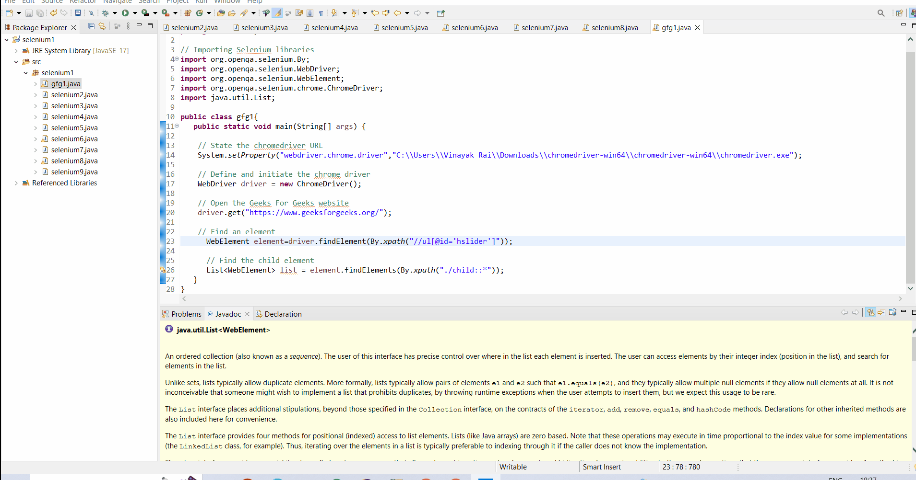Save the current file
916x480 pixels.
click(x=29, y=13)
